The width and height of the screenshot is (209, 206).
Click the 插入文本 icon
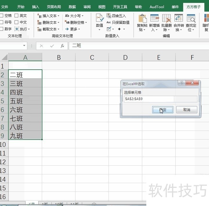pyautogui.click(x=39, y=16)
